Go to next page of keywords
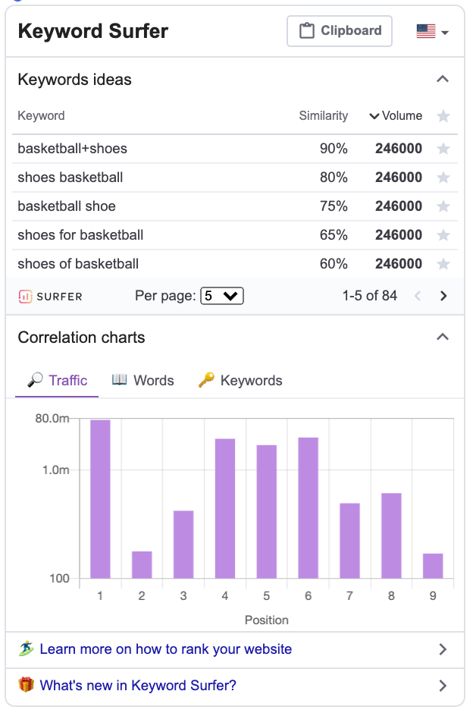Image resolution: width=473 pixels, height=713 pixels. (443, 296)
